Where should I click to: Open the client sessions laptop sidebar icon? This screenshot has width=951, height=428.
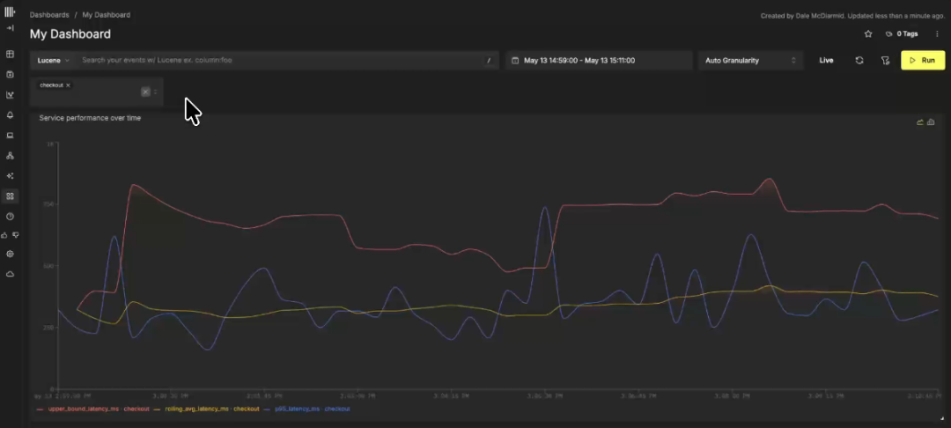[10, 136]
